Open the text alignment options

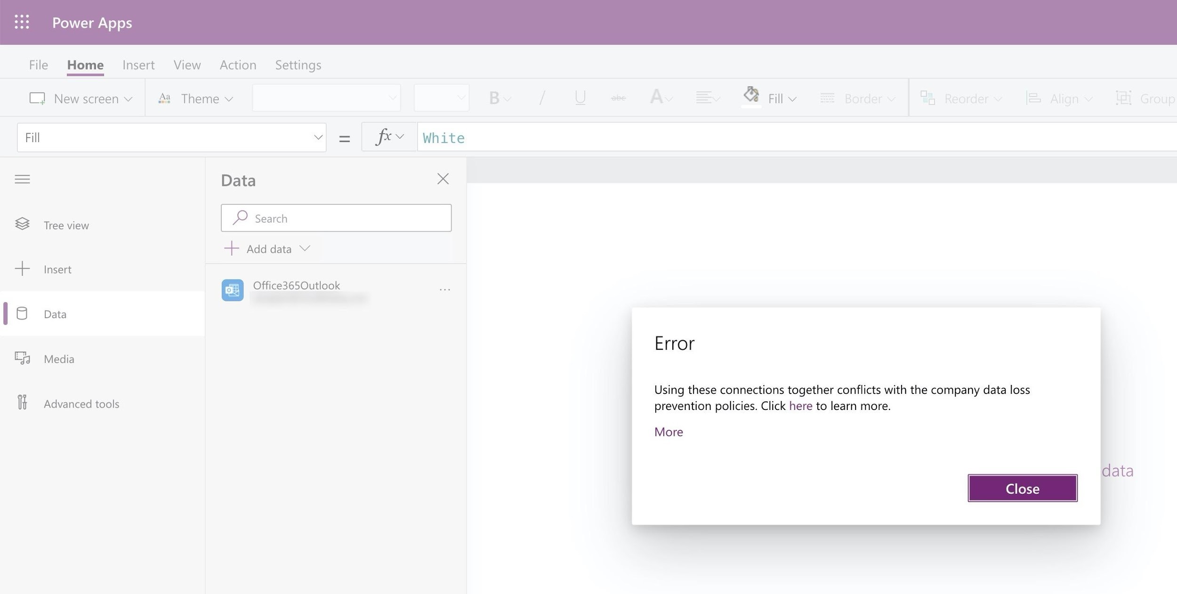[x=708, y=98]
